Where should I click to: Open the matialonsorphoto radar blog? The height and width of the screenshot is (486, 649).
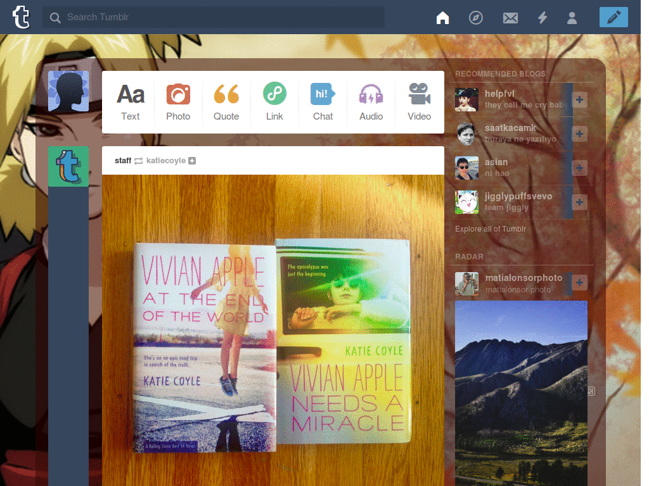pyautogui.click(x=524, y=278)
